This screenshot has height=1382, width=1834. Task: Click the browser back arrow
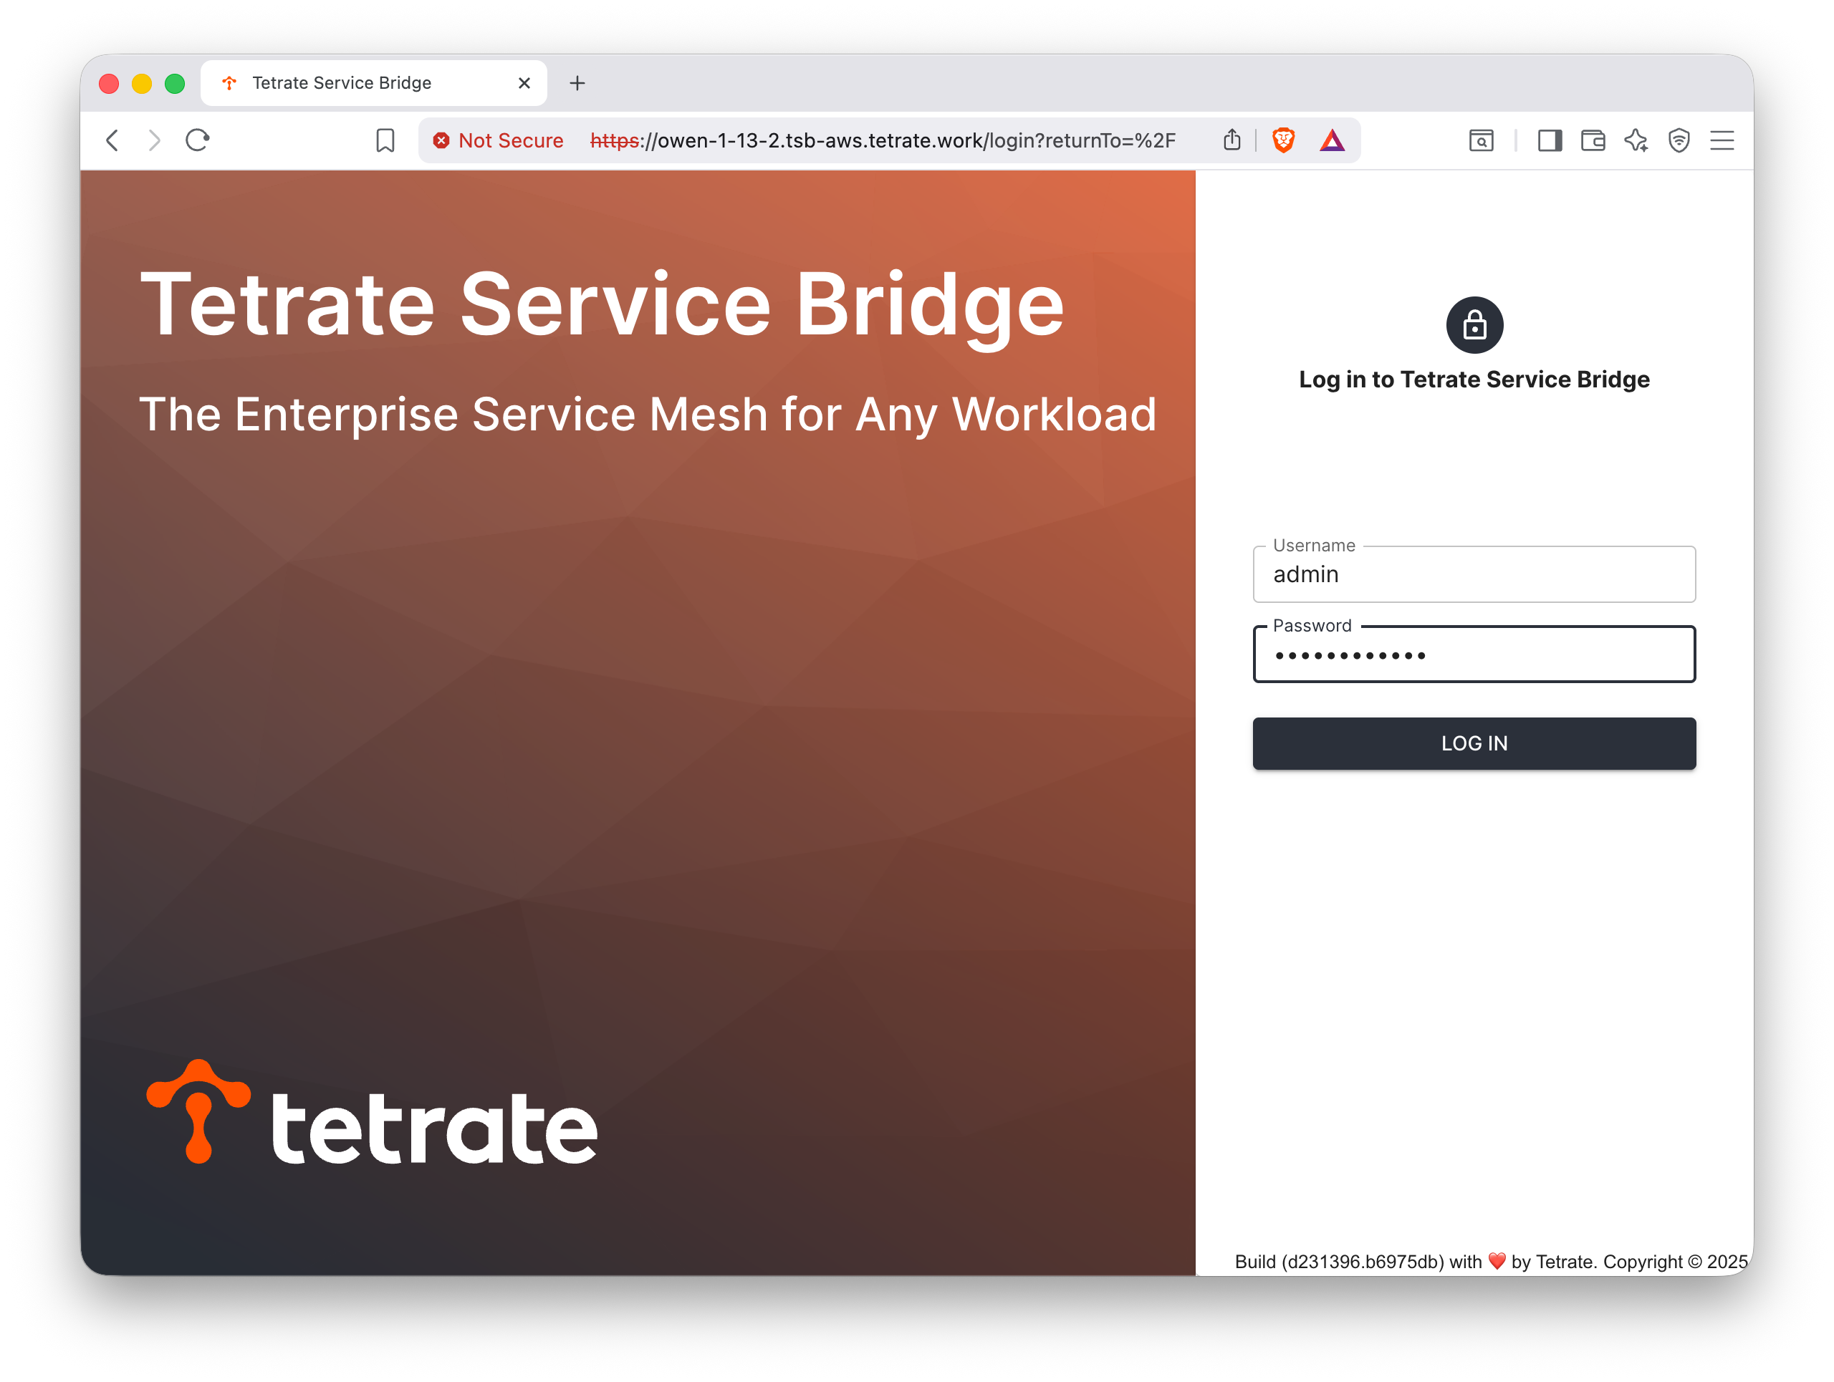coord(112,140)
